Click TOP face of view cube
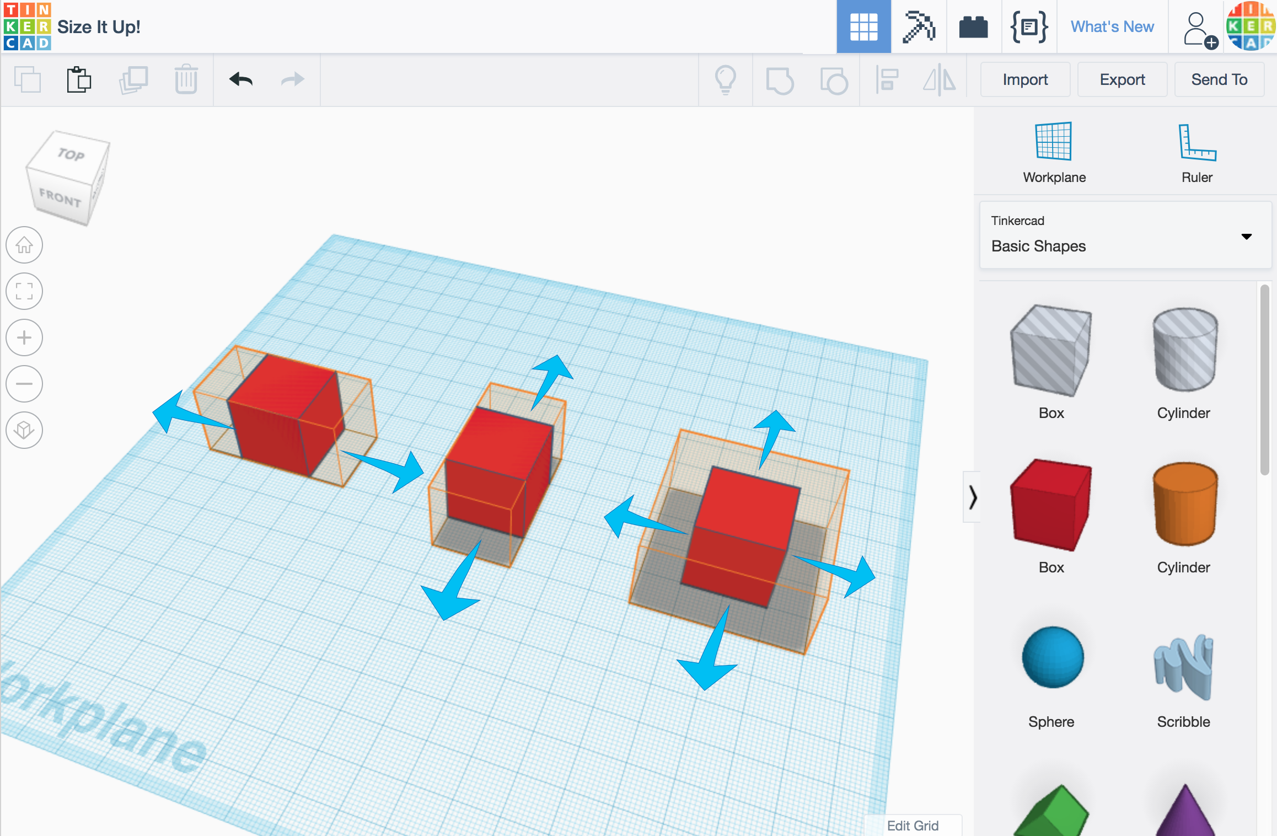1277x836 pixels. point(71,154)
